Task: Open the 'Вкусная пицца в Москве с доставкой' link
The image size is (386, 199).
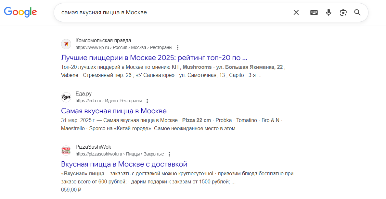Action: [124, 164]
